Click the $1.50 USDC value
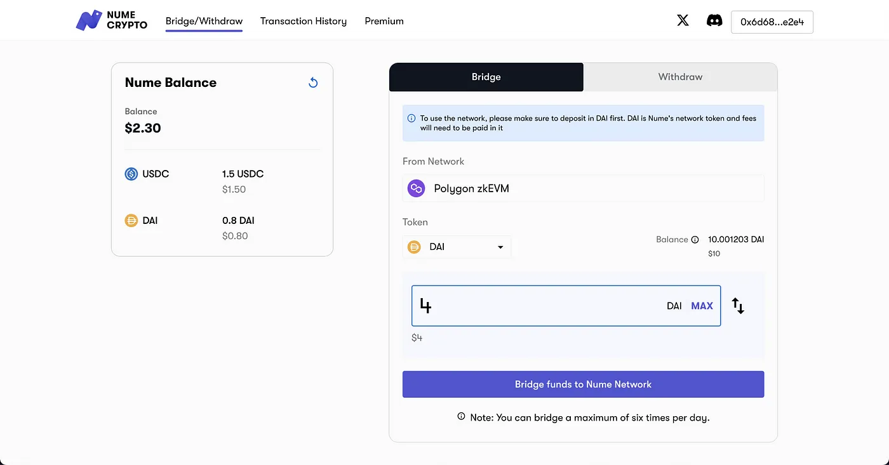 click(234, 189)
